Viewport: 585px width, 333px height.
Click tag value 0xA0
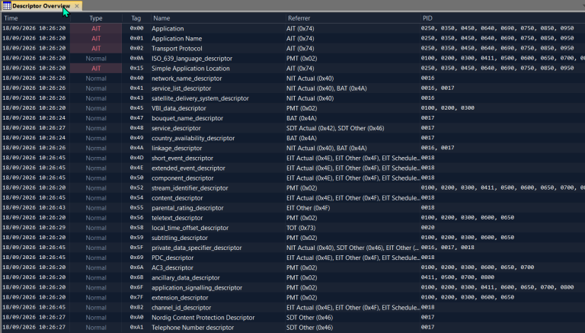coord(136,317)
